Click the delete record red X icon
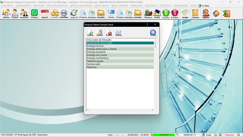 pyautogui.click(x=109, y=33)
